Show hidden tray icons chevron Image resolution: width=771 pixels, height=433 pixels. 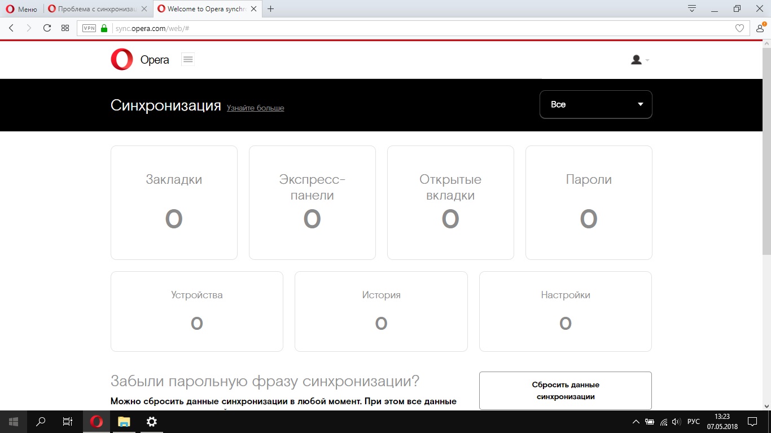[x=636, y=422]
